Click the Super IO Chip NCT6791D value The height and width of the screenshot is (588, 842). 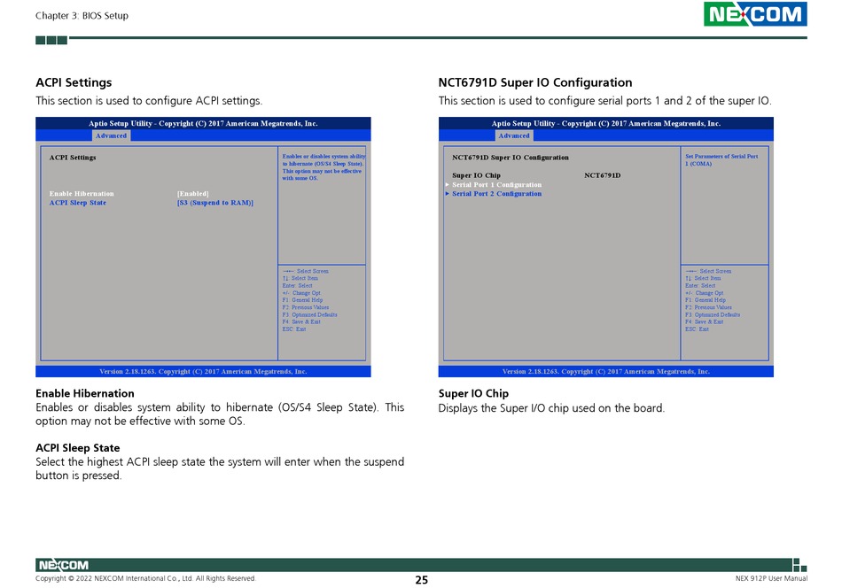(x=603, y=175)
